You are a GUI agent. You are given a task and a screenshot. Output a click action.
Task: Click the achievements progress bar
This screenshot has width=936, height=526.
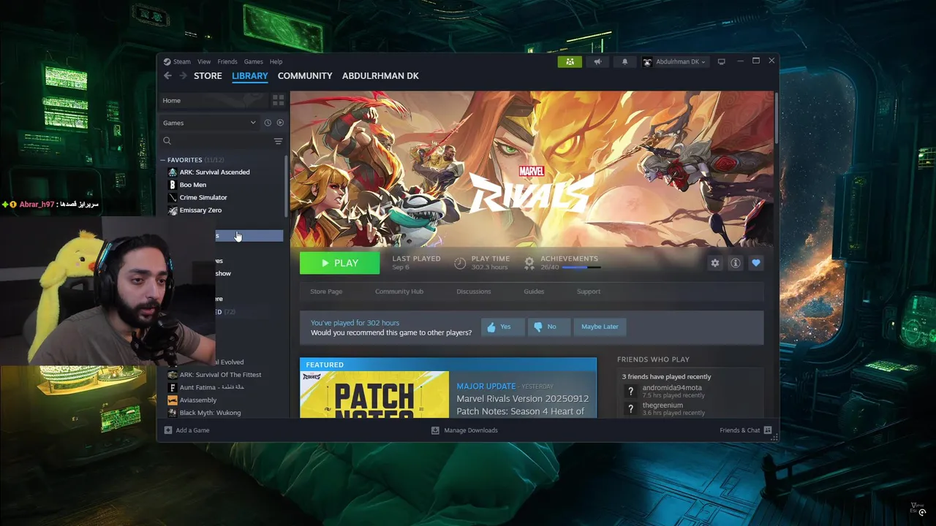pos(581,267)
